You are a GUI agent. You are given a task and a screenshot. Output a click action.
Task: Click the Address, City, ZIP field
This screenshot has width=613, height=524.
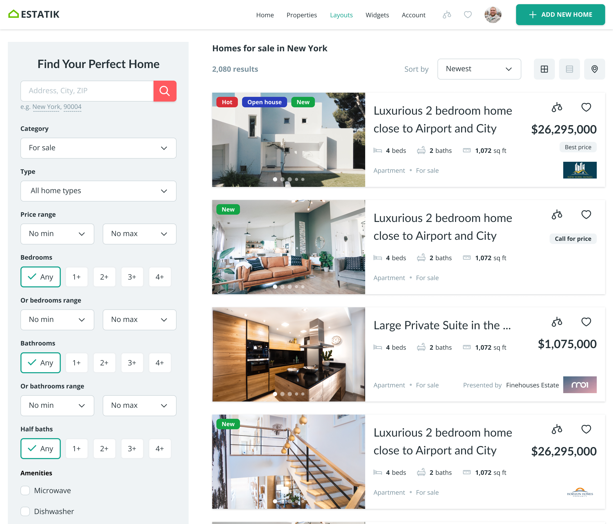[x=87, y=91]
